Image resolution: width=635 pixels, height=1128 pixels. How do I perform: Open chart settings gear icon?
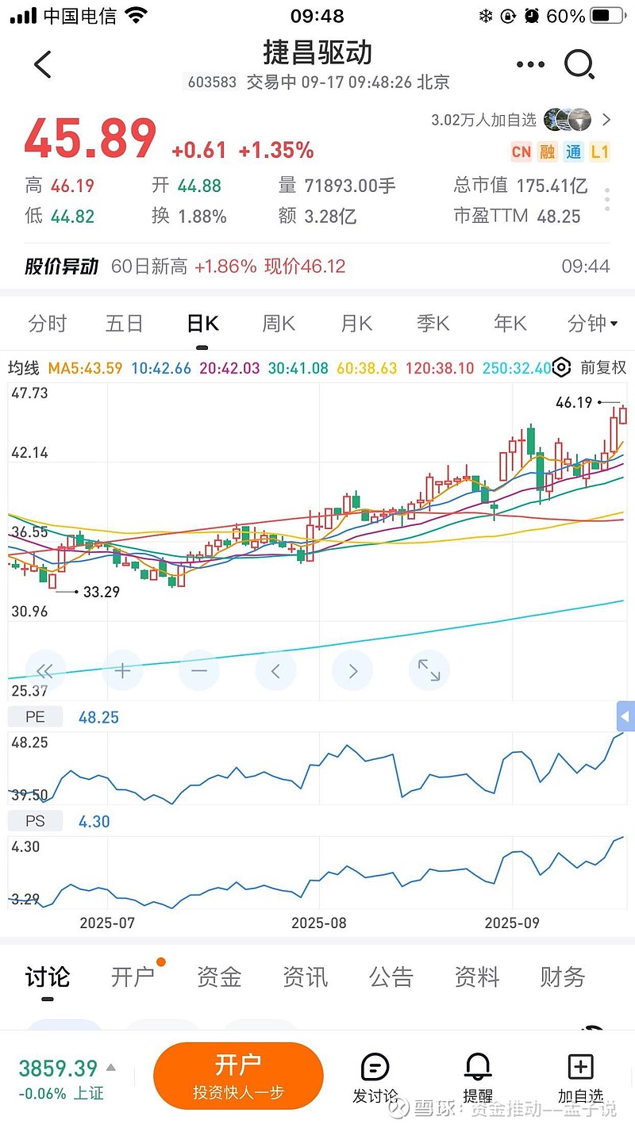(561, 367)
